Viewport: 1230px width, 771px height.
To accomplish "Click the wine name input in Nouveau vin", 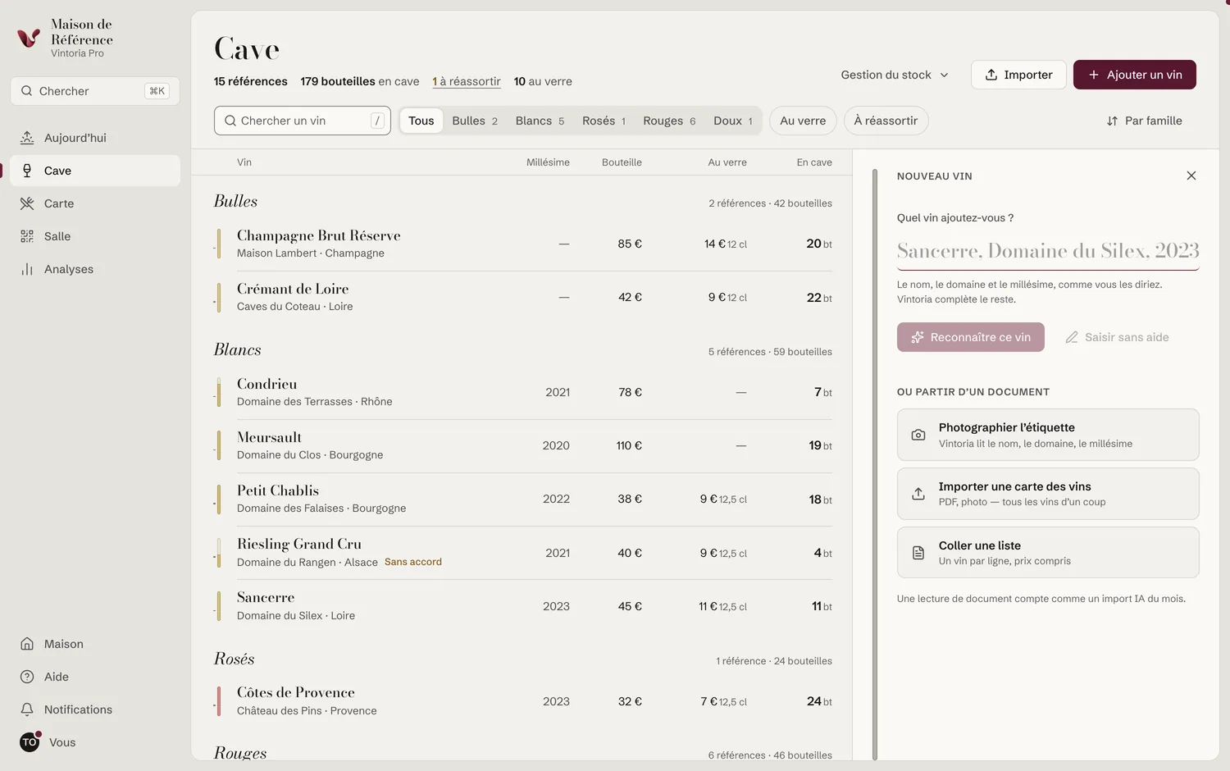I will pos(1048,250).
